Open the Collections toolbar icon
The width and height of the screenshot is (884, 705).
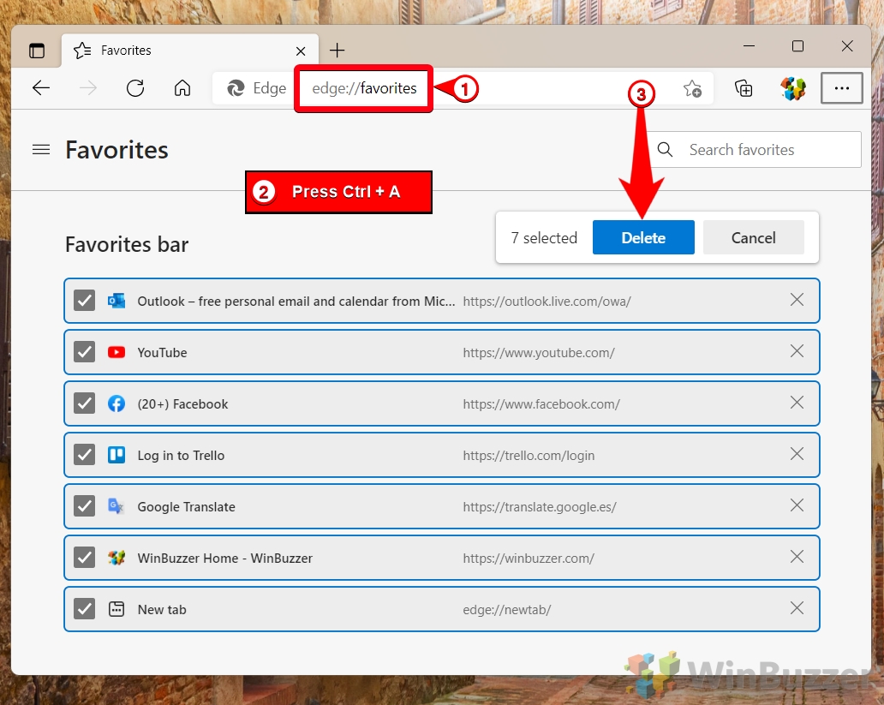pyautogui.click(x=743, y=88)
